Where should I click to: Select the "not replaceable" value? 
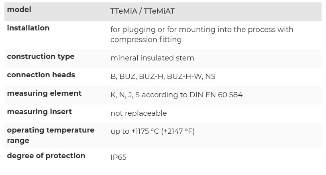139,113
